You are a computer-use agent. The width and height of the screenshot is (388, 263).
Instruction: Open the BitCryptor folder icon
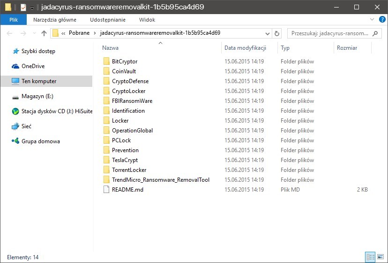tap(106, 61)
